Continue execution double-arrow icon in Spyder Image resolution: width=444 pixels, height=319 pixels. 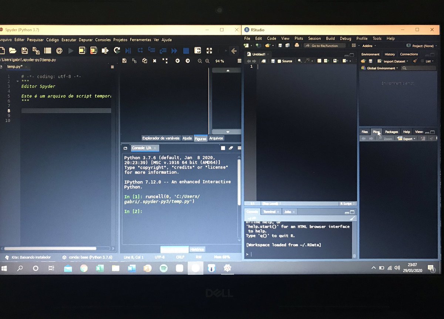pyautogui.click(x=174, y=51)
